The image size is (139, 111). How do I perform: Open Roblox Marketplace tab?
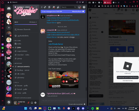coord(119,14)
